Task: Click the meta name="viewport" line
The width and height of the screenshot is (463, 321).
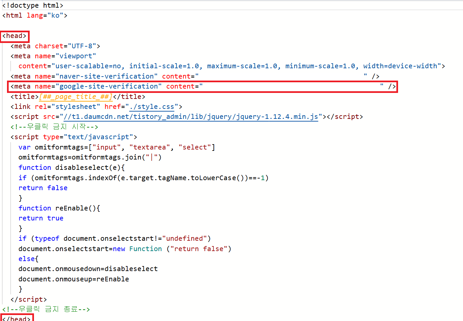Action: tap(53, 56)
